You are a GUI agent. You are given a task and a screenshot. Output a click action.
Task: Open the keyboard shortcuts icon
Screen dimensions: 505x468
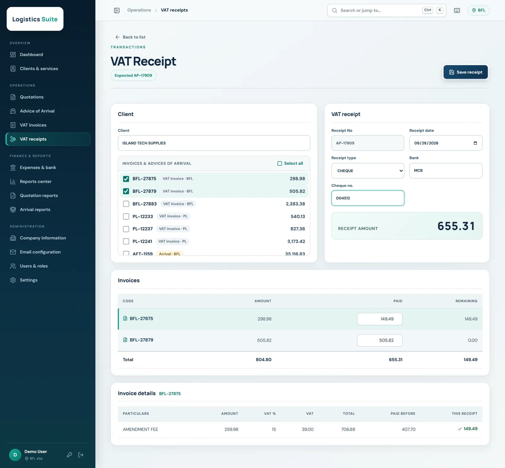(457, 10)
